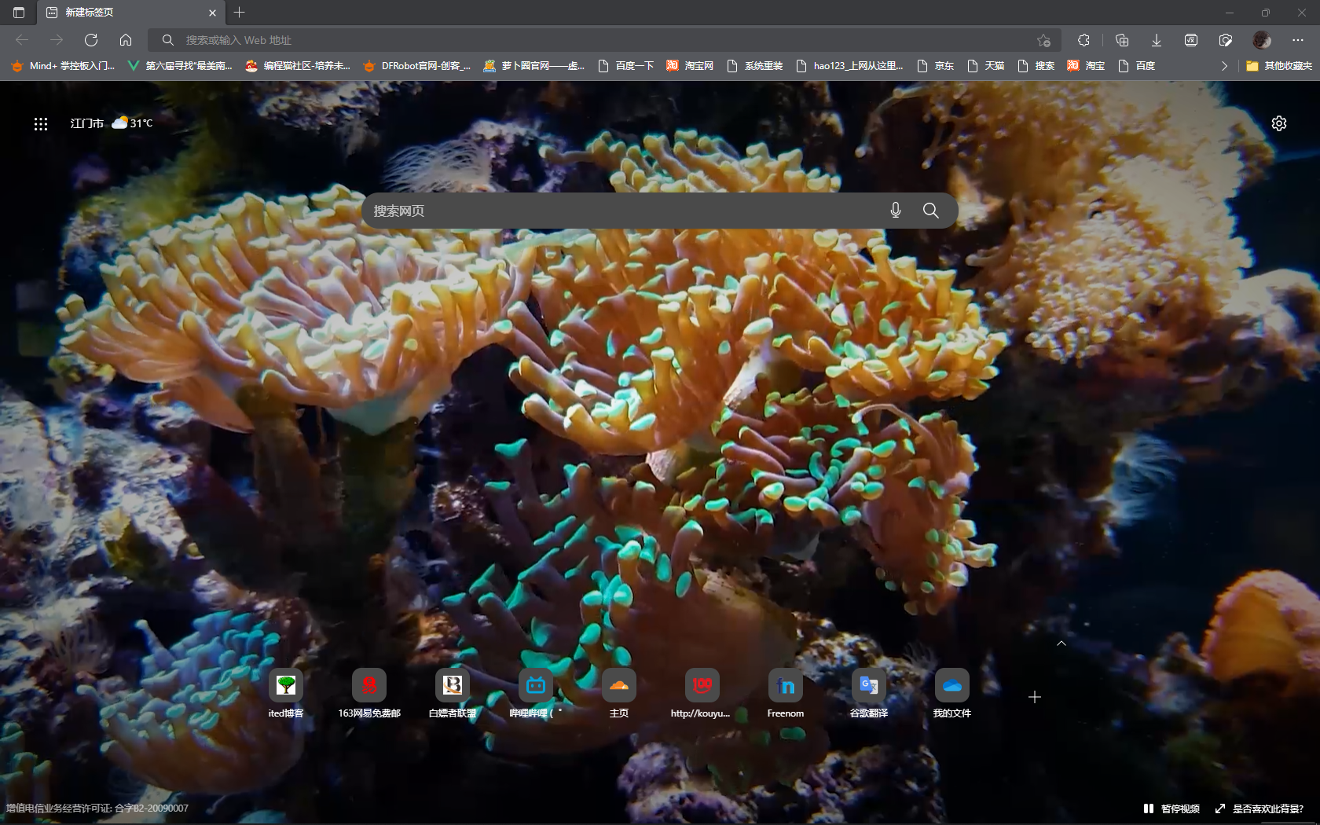Add this page to favorites with star icon

click(x=1043, y=40)
